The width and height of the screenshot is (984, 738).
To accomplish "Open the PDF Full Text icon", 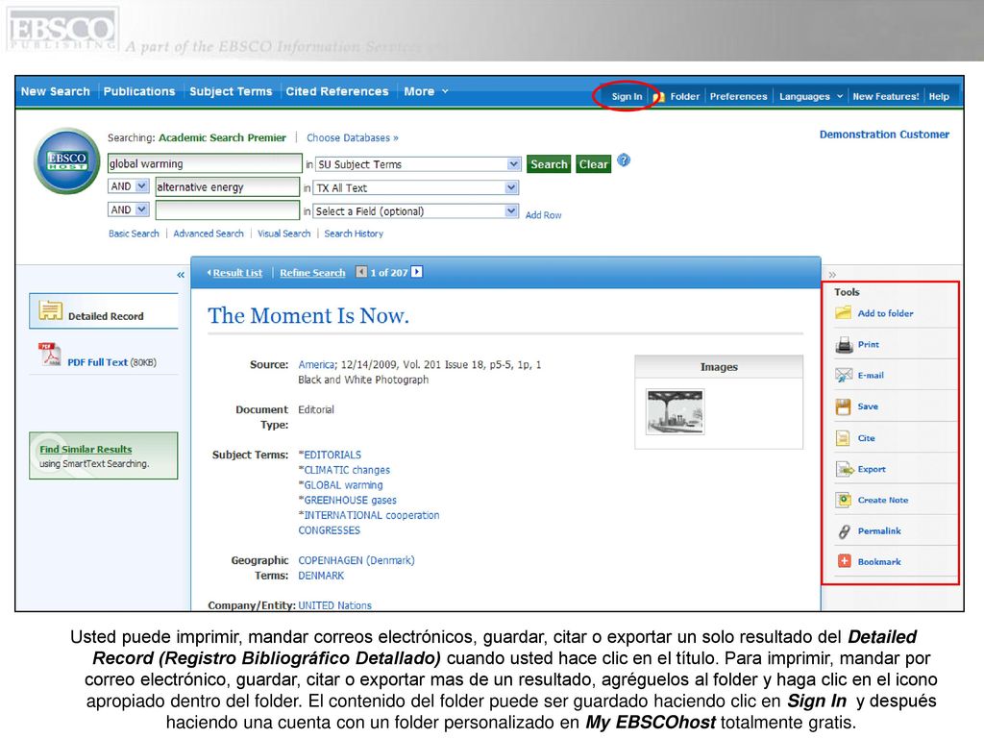I will (x=49, y=355).
